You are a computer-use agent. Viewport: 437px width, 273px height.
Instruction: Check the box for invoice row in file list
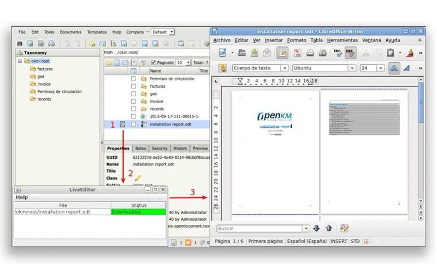pos(133,102)
